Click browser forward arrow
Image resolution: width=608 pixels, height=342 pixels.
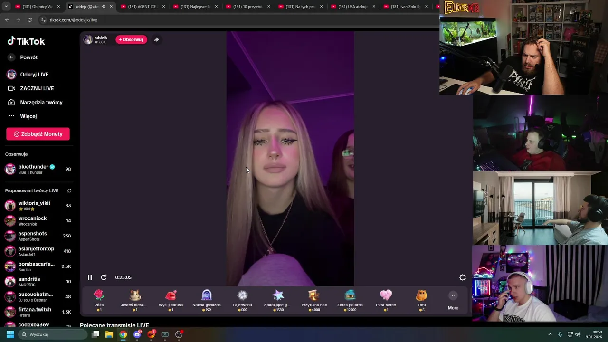coord(18,20)
